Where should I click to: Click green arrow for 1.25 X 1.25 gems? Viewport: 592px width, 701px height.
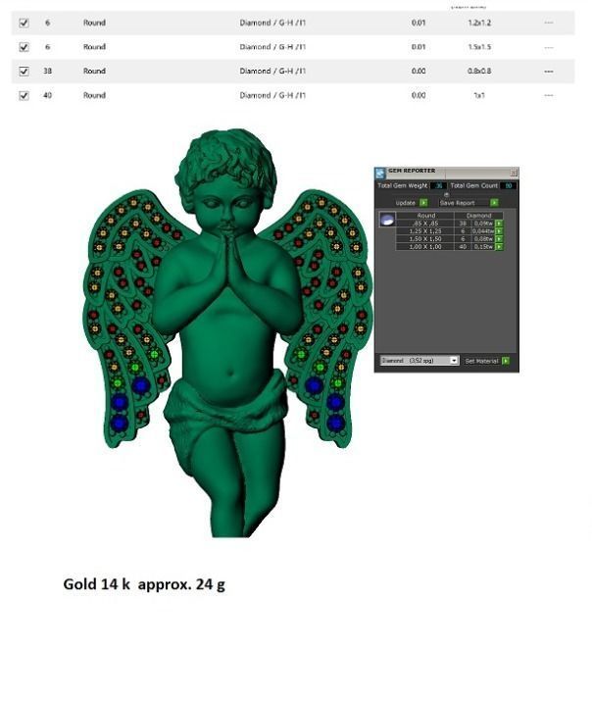(499, 231)
